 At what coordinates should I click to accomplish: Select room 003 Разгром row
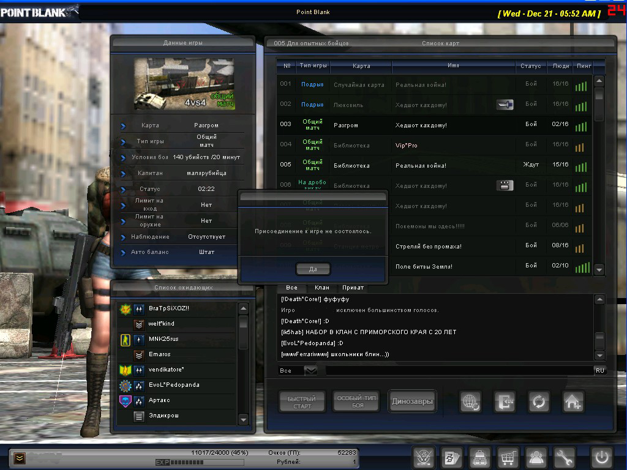[x=434, y=125]
